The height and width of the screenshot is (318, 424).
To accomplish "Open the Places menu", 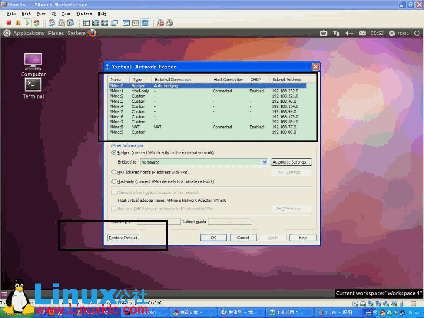I will click(56, 33).
